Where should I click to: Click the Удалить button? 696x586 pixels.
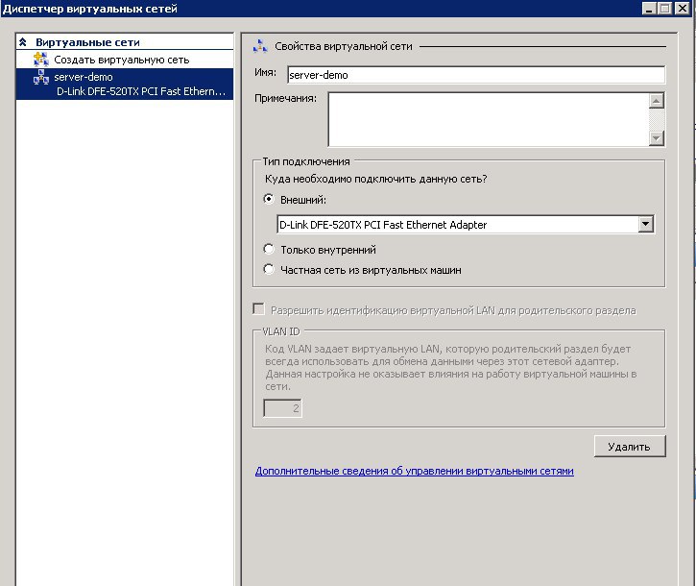[x=630, y=446]
